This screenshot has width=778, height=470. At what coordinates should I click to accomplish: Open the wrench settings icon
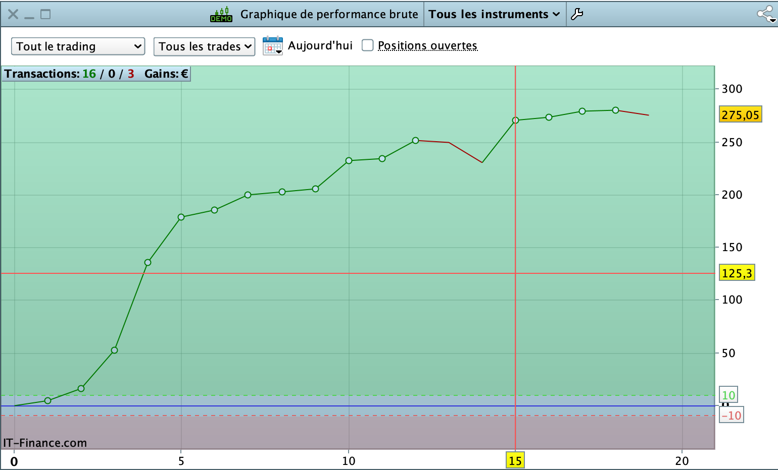pyautogui.click(x=577, y=14)
